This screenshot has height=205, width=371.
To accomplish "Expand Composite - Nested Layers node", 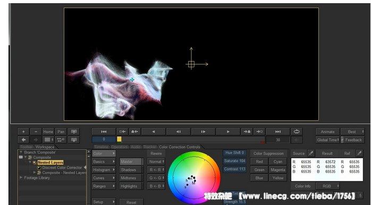I will tap(35, 173).
